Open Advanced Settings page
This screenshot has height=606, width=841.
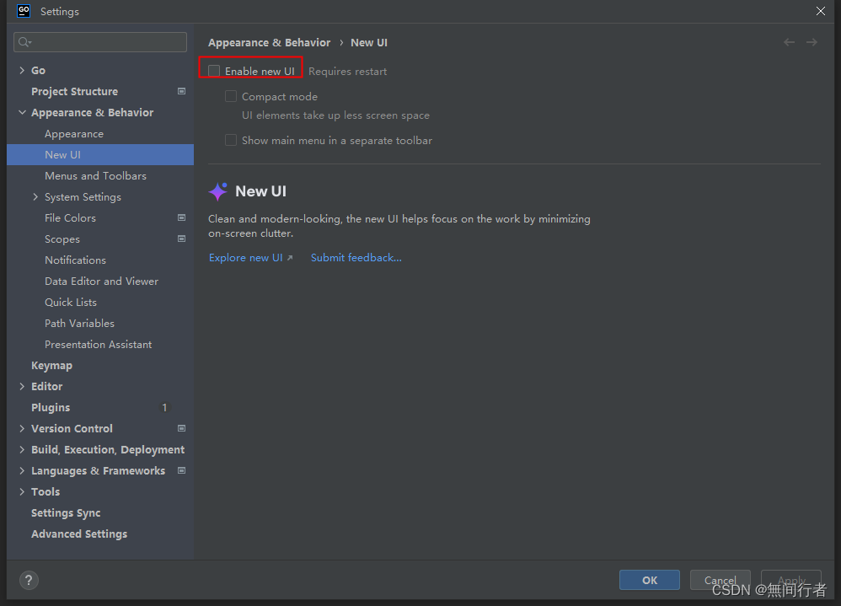[79, 534]
